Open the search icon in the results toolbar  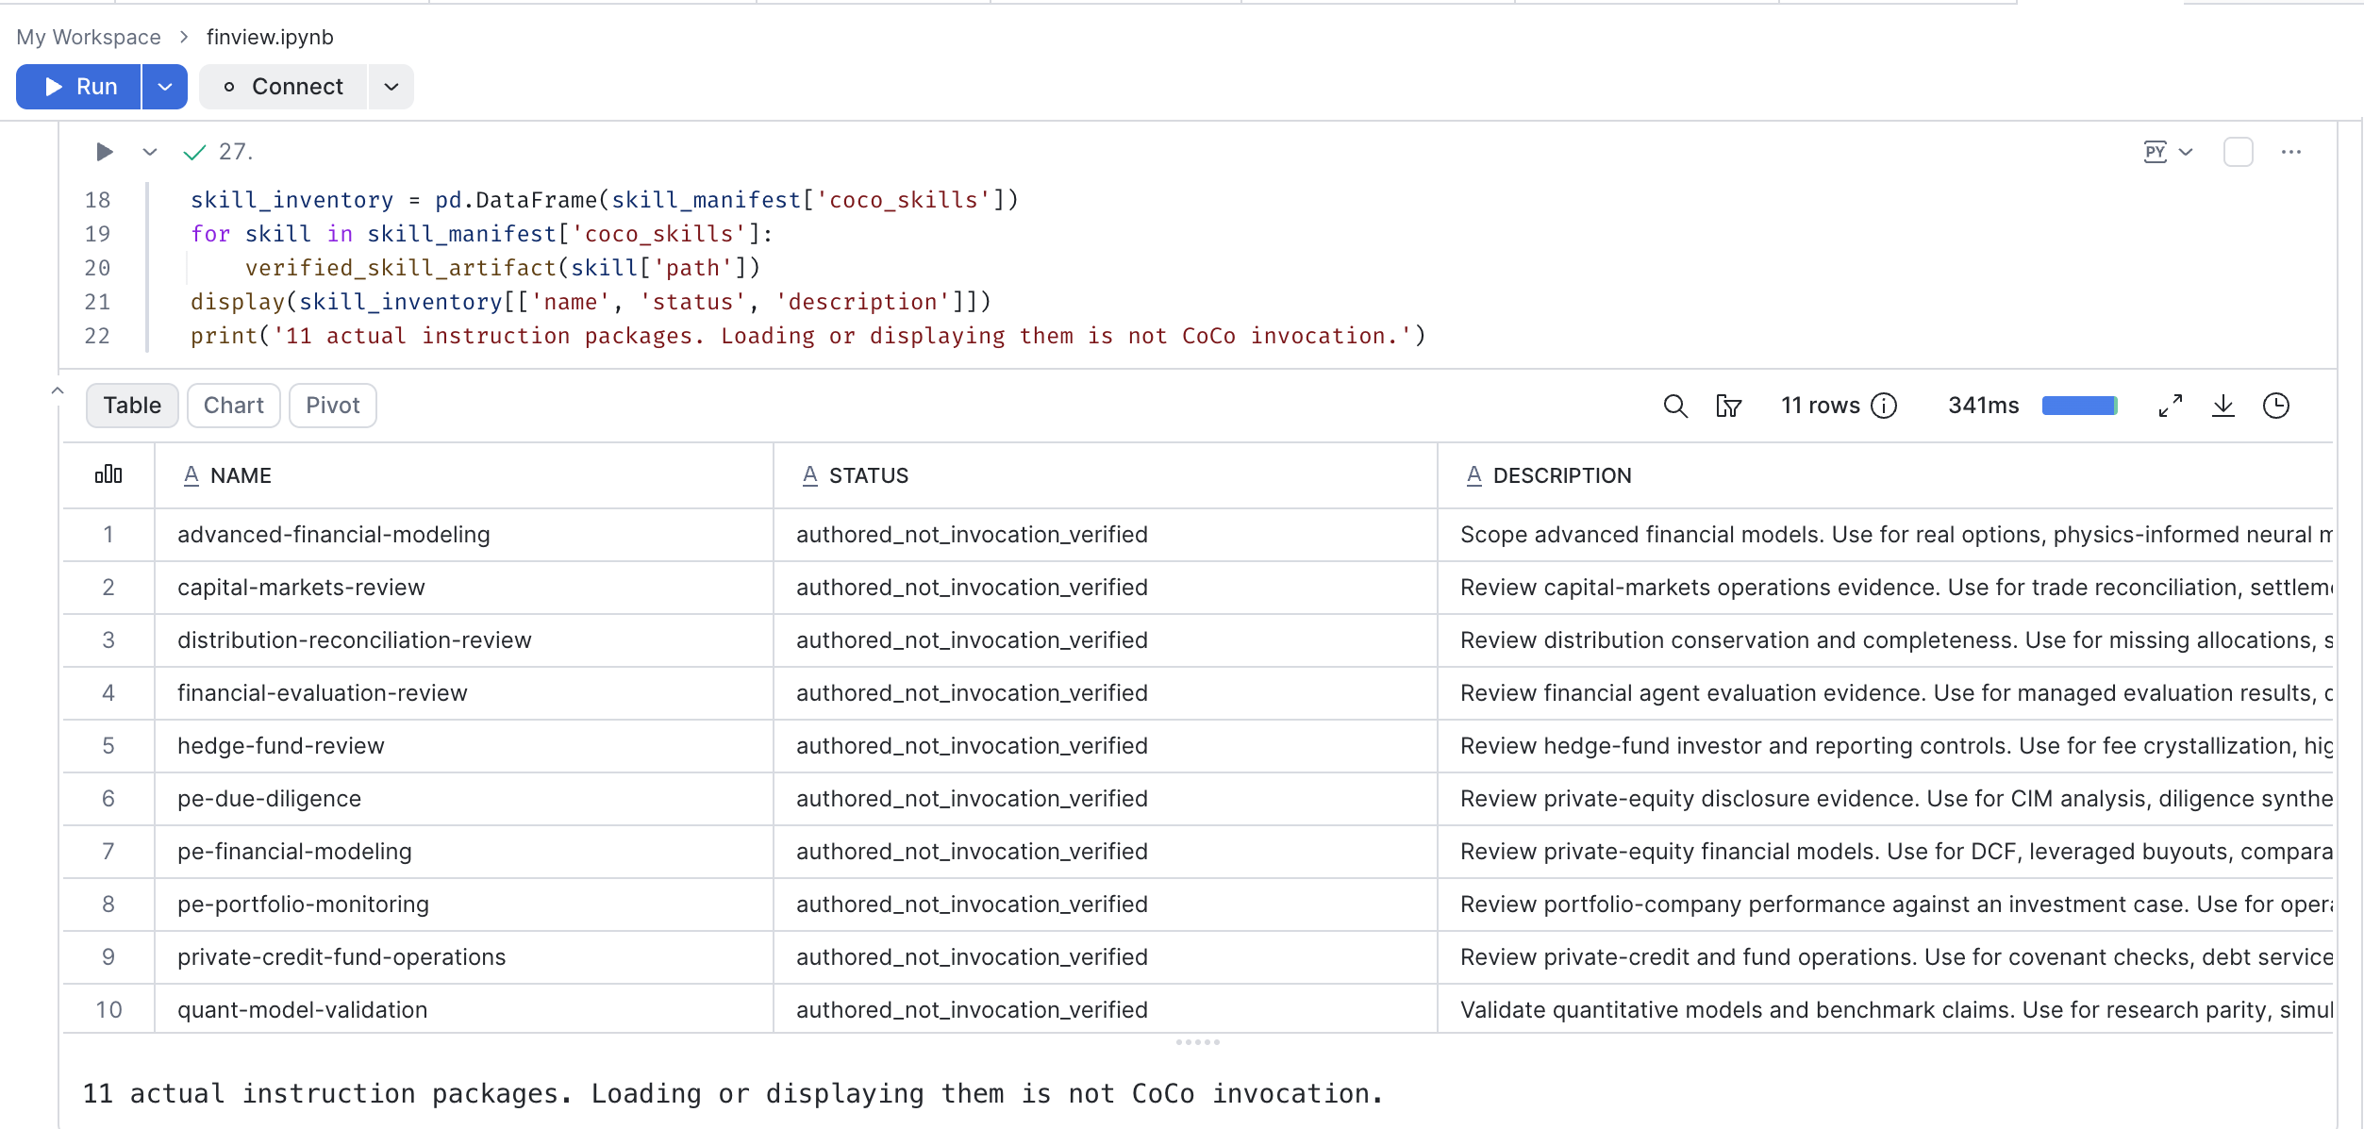point(1675,406)
